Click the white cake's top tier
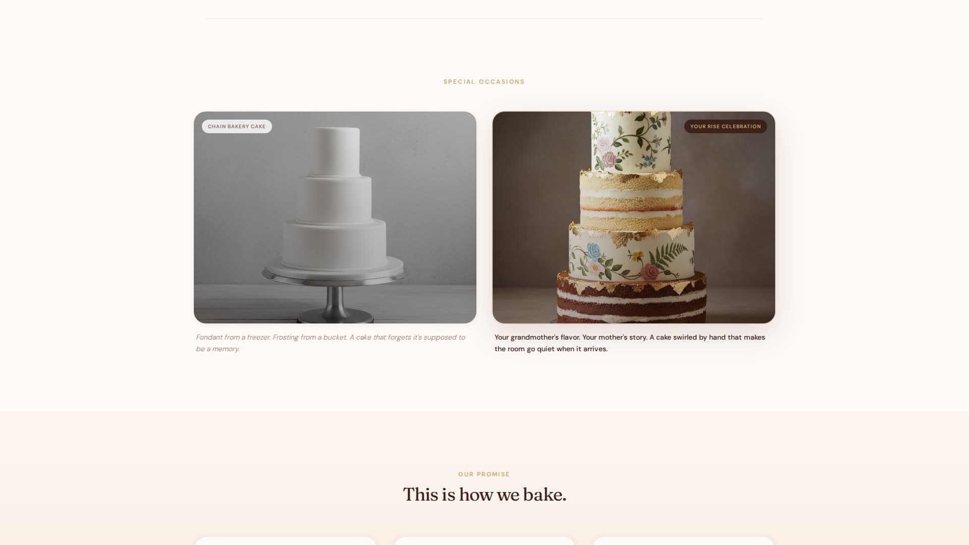Screen dimensions: 969x545 point(334,151)
